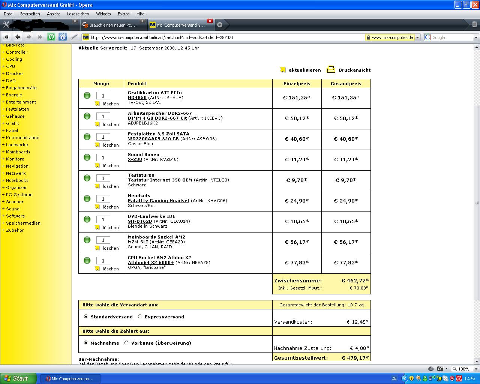This screenshot has height=384, width=480.
Task: Click löschen icon for HD4850 row
Action: click(97, 103)
